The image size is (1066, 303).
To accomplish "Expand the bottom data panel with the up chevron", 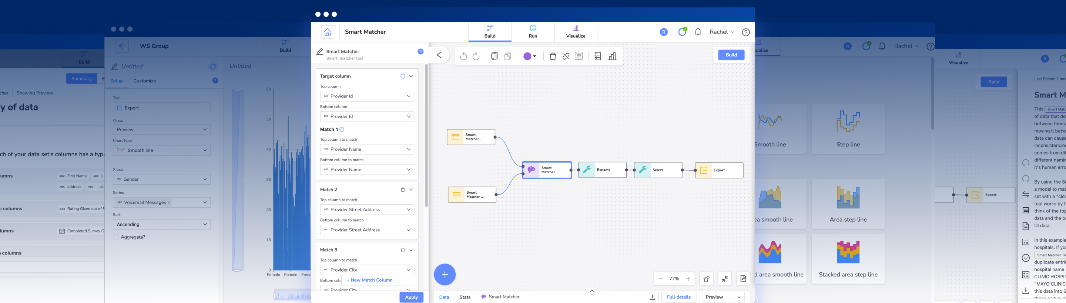I will pyautogui.click(x=592, y=290).
